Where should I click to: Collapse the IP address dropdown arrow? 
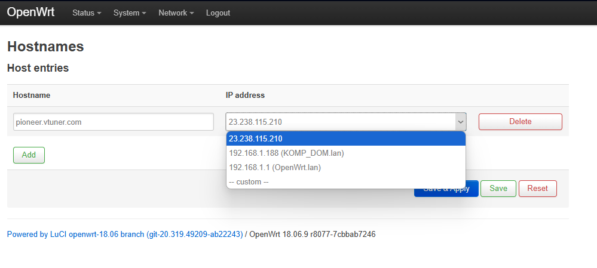pos(461,122)
